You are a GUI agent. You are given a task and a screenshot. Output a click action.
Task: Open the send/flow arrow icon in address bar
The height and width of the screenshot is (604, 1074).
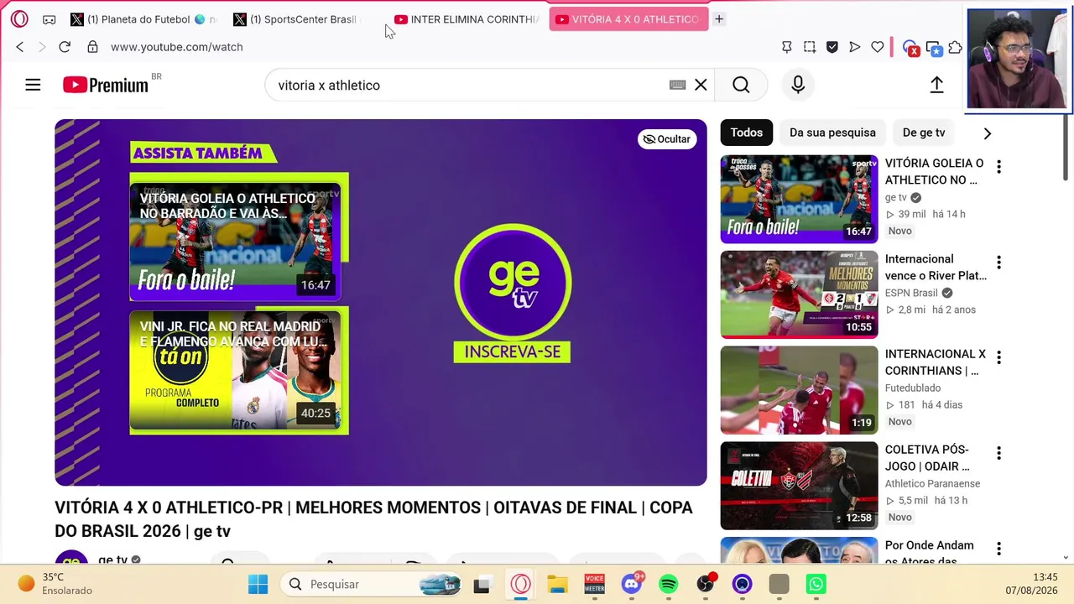pos(855,47)
